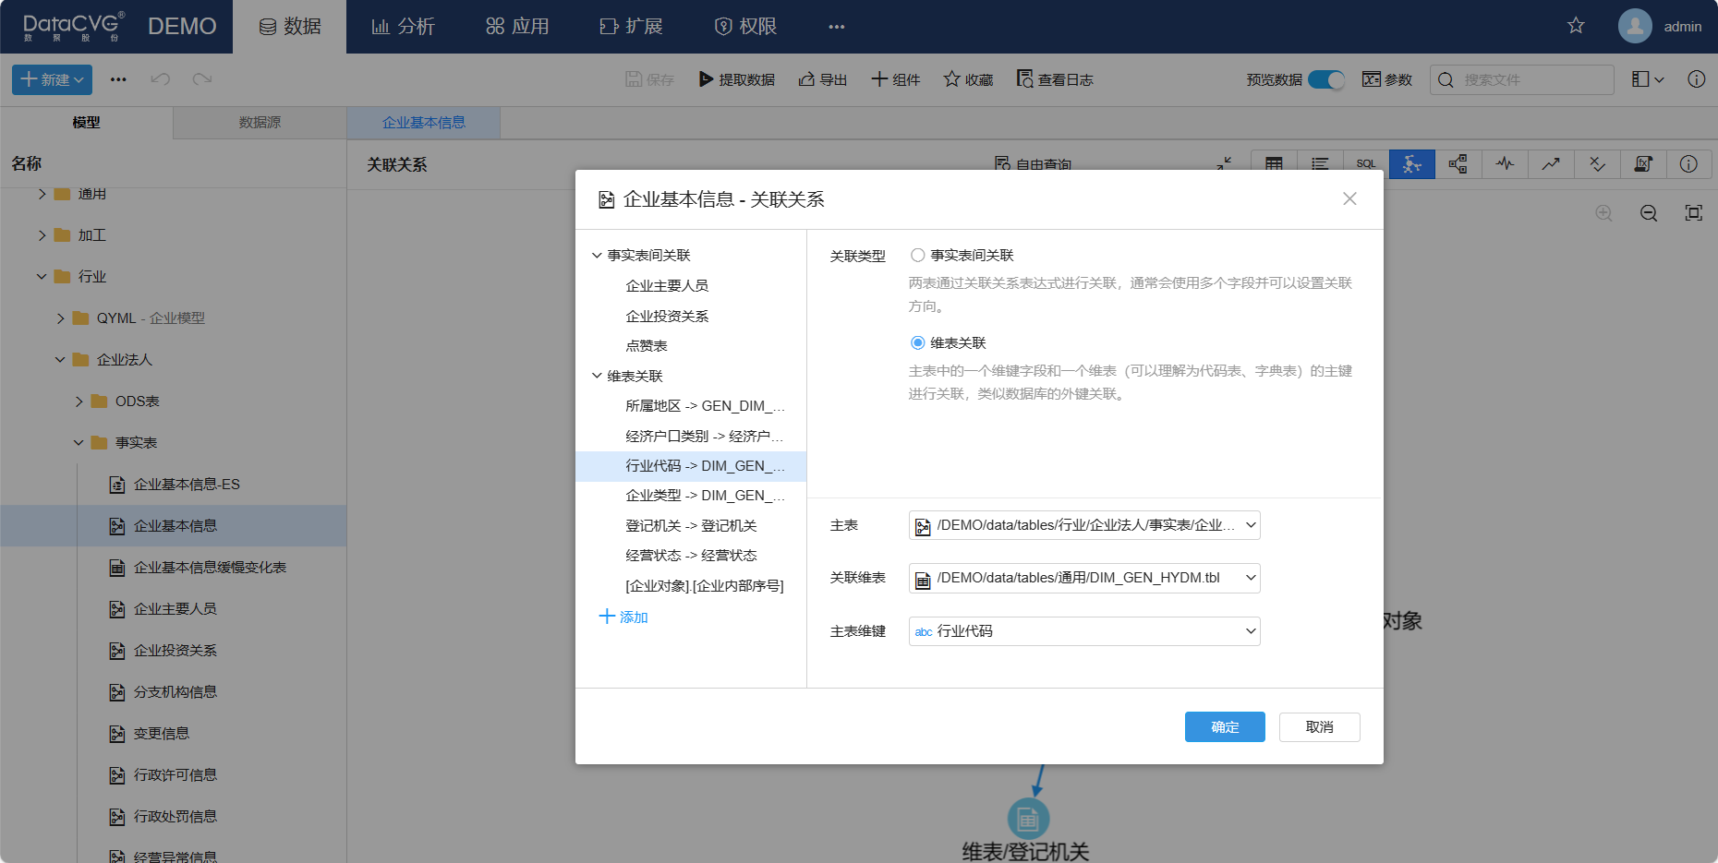Select the 企业基本信息 document tab
The width and height of the screenshot is (1718, 863).
click(x=424, y=122)
